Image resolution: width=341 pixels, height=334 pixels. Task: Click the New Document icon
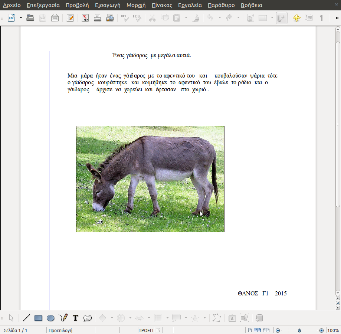11,17
